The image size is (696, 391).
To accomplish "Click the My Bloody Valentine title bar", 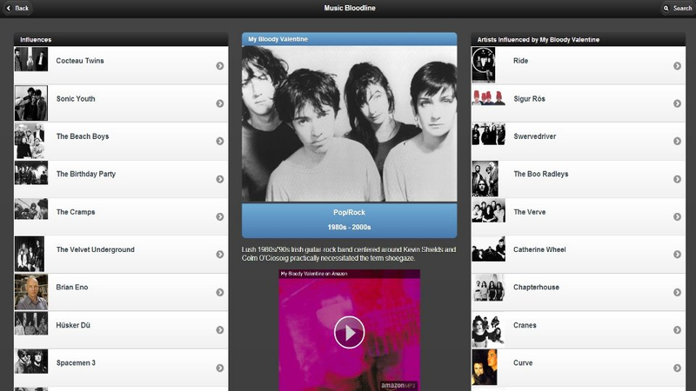I will pyautogui.click(x=350, y=39).
